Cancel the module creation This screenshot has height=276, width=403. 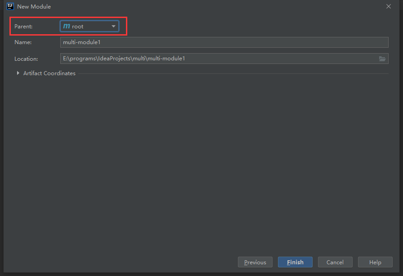(x=335, y=262)
